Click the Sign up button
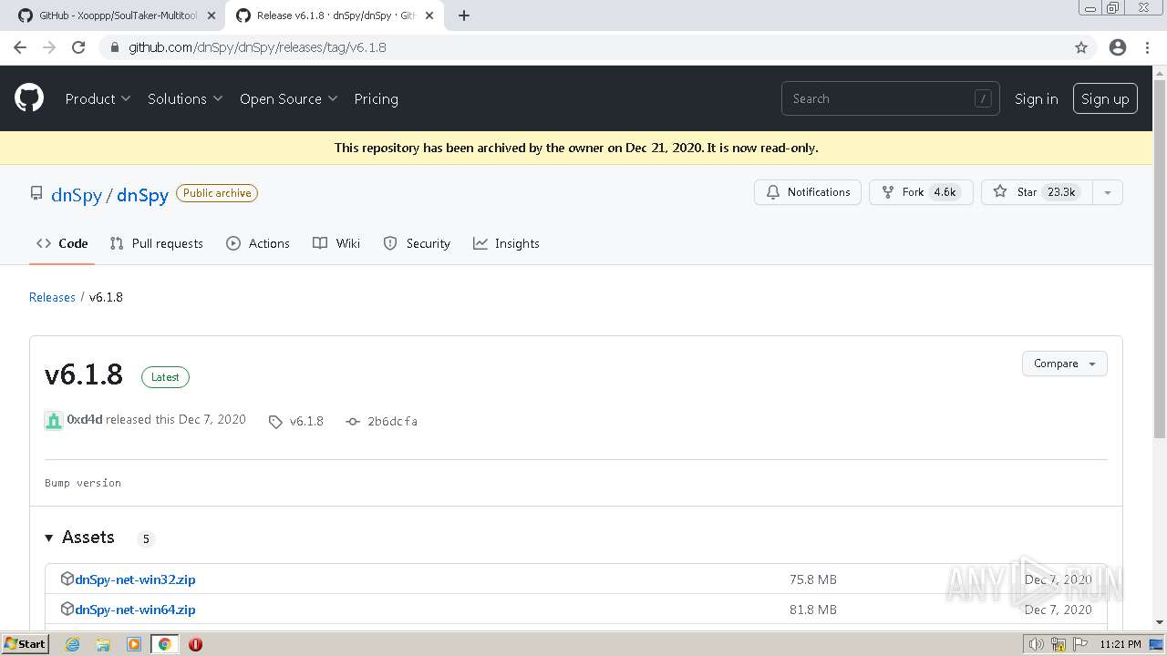Image resolution: width=1167 pixels, height=656 pixels. (1105, 98)
